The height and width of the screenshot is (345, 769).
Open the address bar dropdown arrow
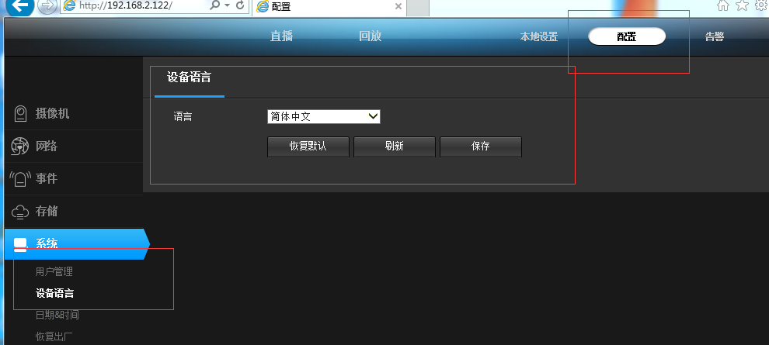[x=227, y=6]
